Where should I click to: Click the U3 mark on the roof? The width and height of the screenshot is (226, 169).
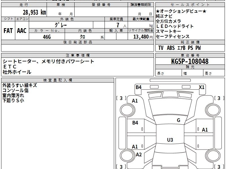(x=170, y=140)
